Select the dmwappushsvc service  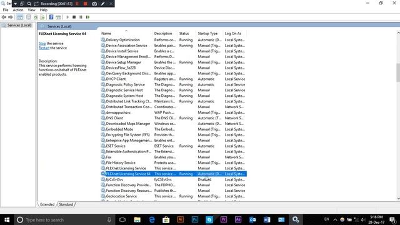pos(174,112)
